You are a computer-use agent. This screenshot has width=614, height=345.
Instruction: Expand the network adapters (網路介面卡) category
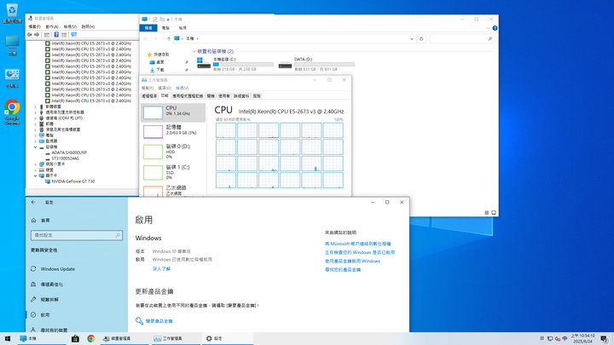click(35, 164)
